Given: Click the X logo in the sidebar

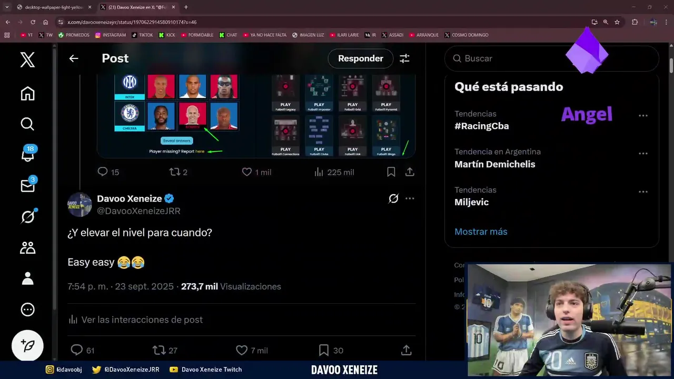Looking at the screenshot, I should click(x=27, y=59).
